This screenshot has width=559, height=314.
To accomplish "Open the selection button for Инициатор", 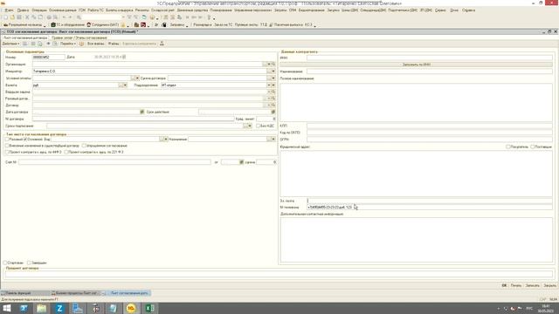I will click(269, 72).
